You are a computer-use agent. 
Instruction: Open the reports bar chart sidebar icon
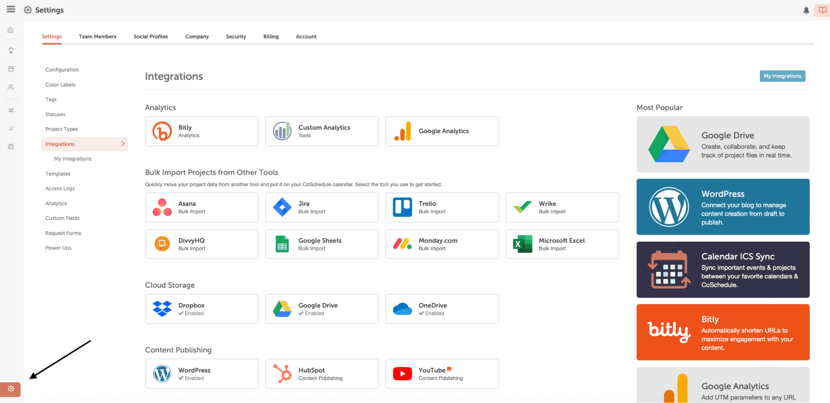pos(11,129)
